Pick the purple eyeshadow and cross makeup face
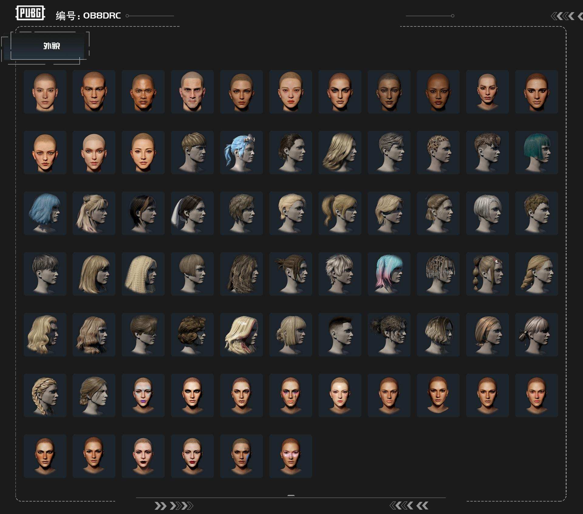Viewport: 583px width, 514px height. click(x=290, y=395)
